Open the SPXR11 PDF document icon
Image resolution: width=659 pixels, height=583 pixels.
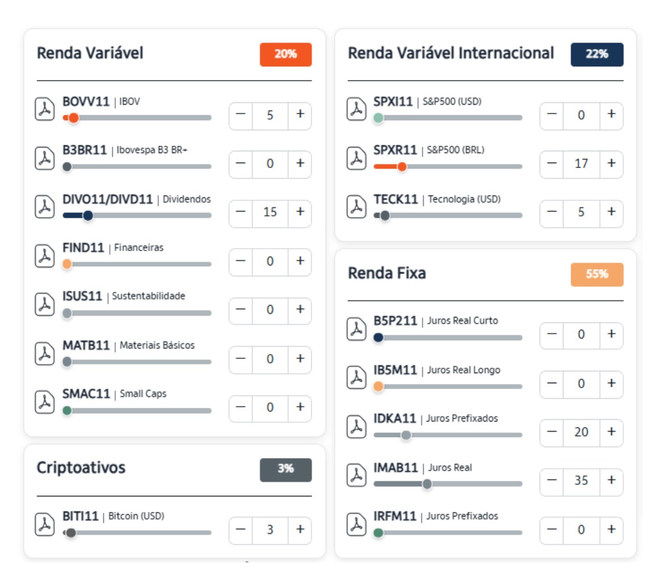click(x=357, y=158)
